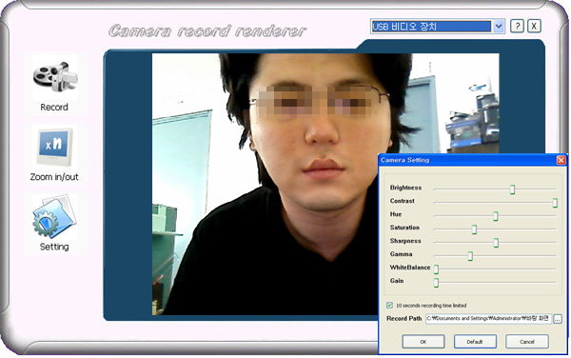Click the X button of main window

[x=534, y=27]
